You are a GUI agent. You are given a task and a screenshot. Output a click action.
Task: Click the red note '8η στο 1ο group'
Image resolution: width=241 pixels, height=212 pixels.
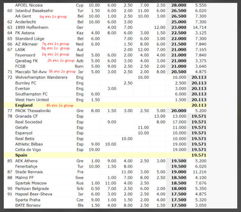click(55, 48)
